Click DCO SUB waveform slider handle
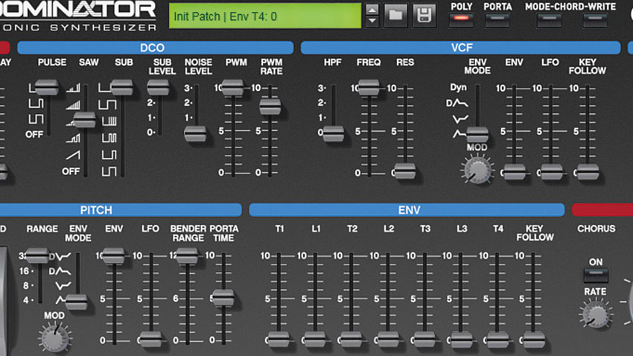 pyautogui.click(x=121, y=87)
